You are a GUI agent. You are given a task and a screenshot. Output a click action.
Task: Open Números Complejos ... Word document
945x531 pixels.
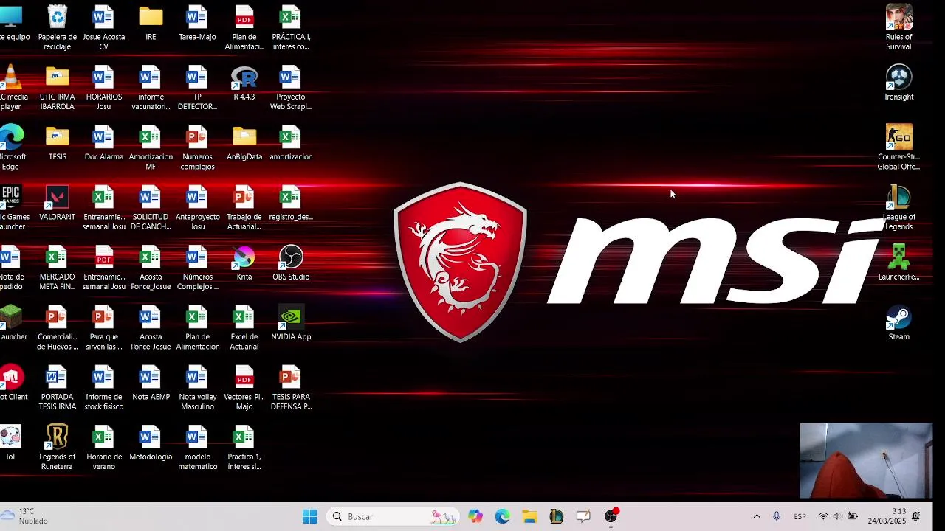[197, 267]
